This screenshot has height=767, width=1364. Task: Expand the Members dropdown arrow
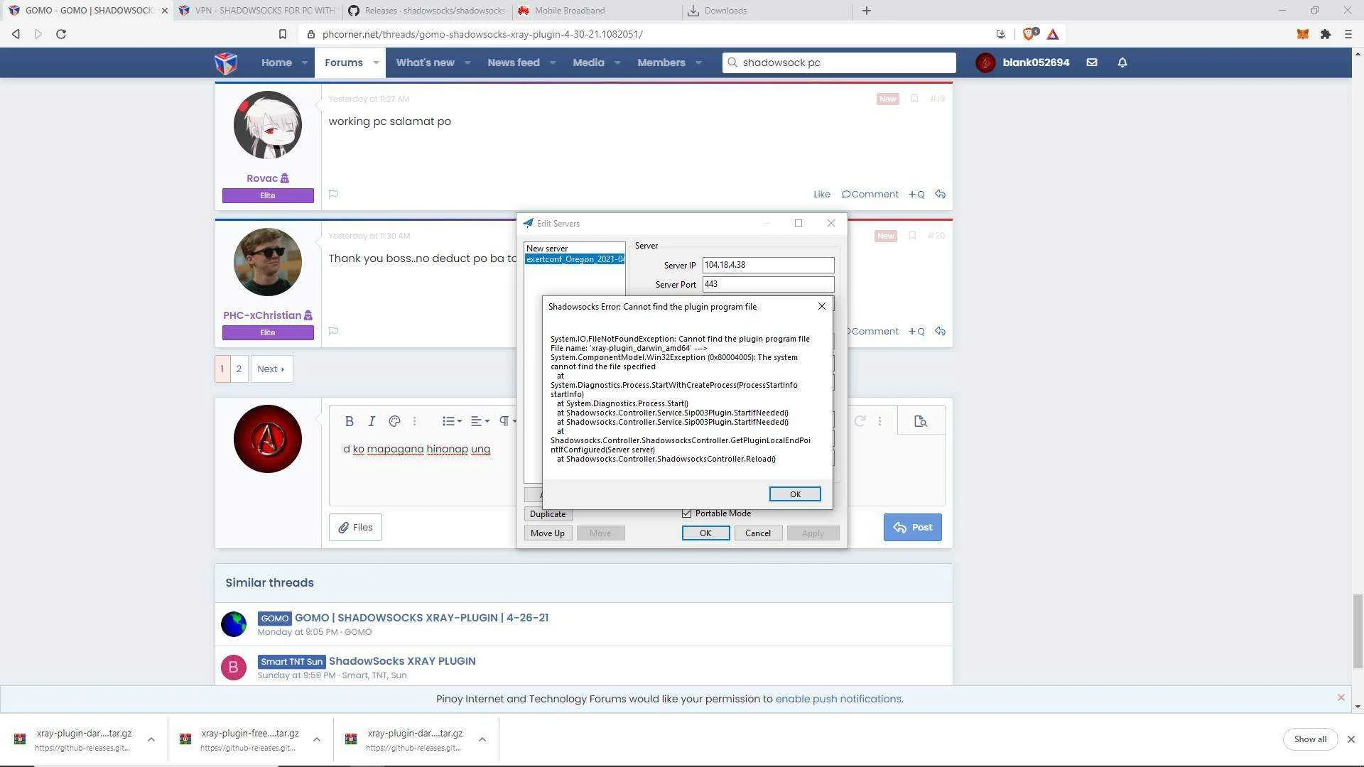[x=698, y=62]
